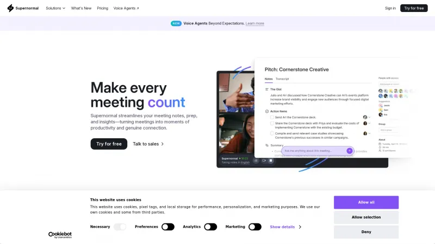Image resolution: width=435 pixels, height=244 pixels.
Task: Click assignee avatar on 'Send Ari' item
Action: coord(365,117)
